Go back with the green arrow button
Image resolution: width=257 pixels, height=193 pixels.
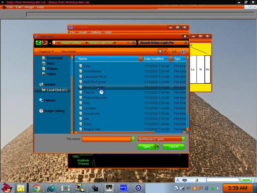tap(38, 43)
